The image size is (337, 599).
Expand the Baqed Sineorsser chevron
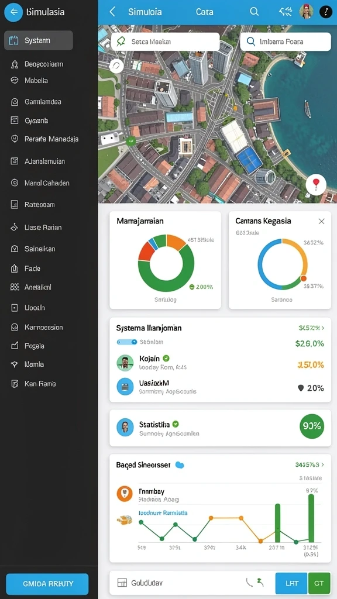click(323, 465)
